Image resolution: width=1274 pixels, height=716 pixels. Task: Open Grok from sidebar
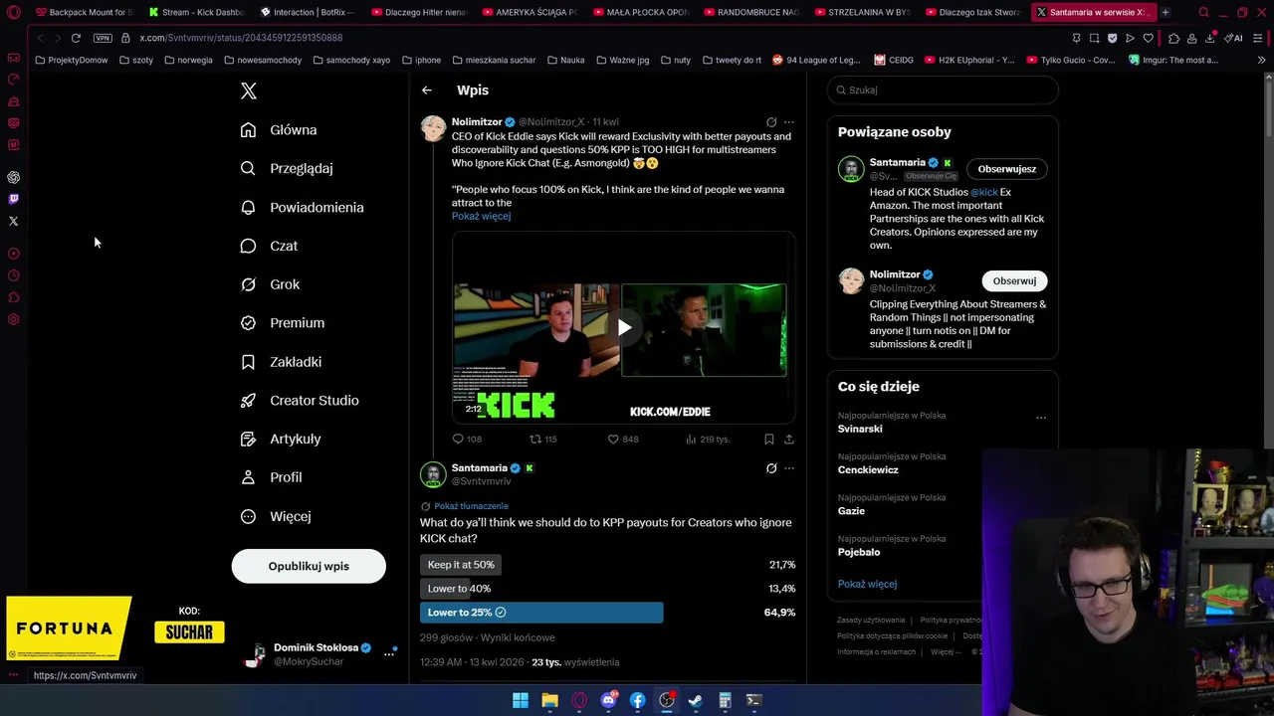click(270, 284)
